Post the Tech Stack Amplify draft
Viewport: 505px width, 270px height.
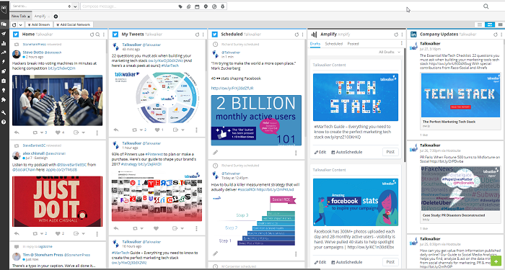390,152
